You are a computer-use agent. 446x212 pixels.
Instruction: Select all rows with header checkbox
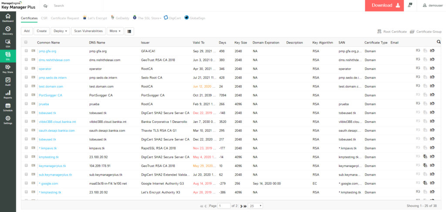point(26,42)
